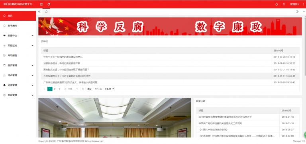Image resolution: width=306 pixels, height=144 pixels.
Task: Expand the 数据中心 sidebar menu
Action: tap(18, 36)
